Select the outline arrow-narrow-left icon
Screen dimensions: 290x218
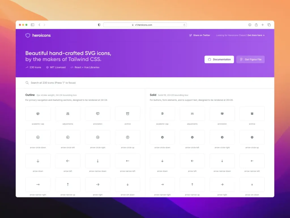[127, 161]
